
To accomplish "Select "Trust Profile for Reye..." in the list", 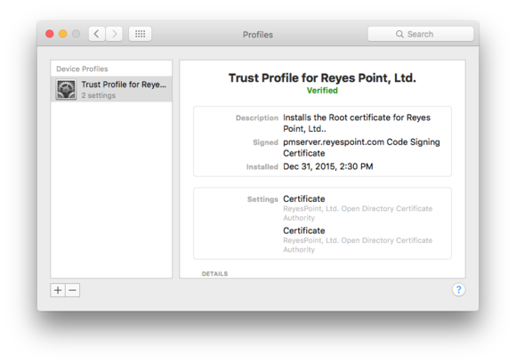I will (111, 89).
